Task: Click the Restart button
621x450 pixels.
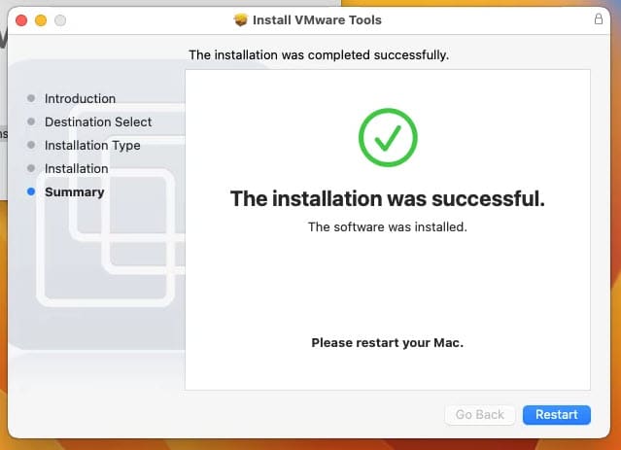Action: coord(557,415)
